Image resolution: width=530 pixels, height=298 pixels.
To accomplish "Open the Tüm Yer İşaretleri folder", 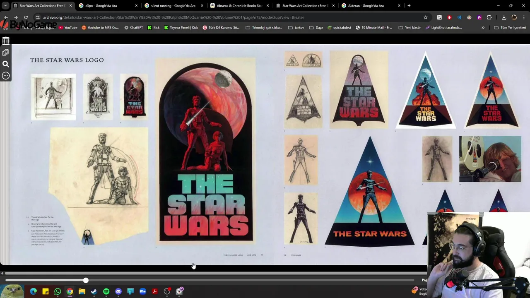I will 510,28.
